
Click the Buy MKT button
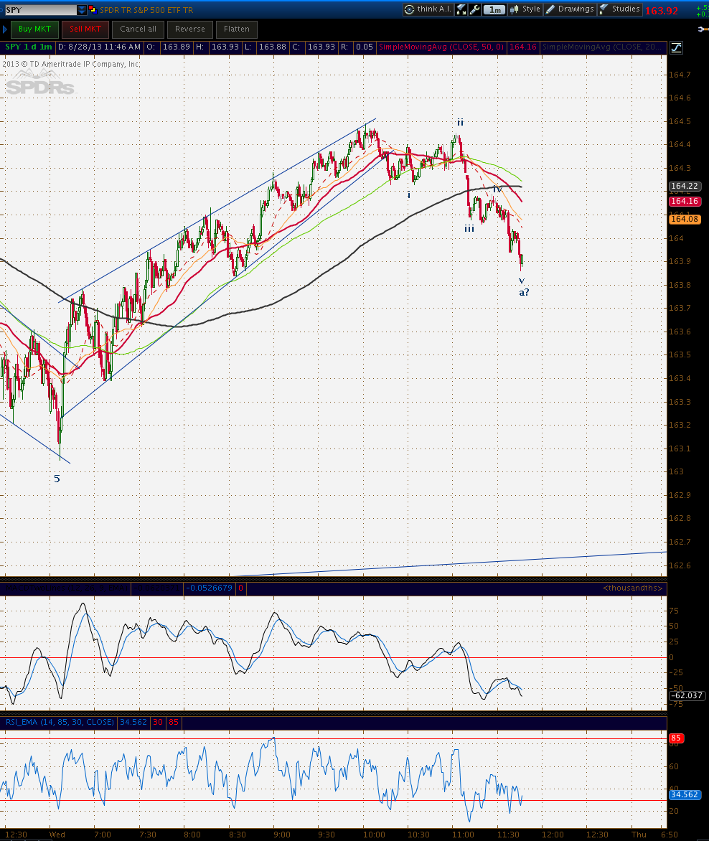(35, 29)
